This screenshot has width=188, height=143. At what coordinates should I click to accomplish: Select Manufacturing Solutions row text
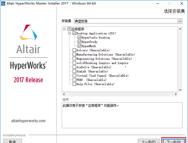point(106,54)
